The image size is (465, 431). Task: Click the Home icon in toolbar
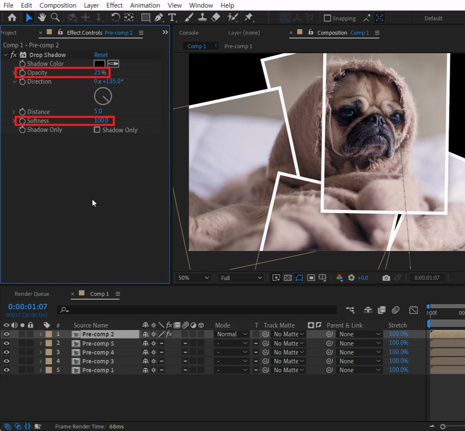12,18
